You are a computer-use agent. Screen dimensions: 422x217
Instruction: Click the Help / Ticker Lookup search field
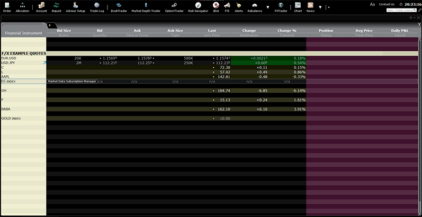(400, 10)
